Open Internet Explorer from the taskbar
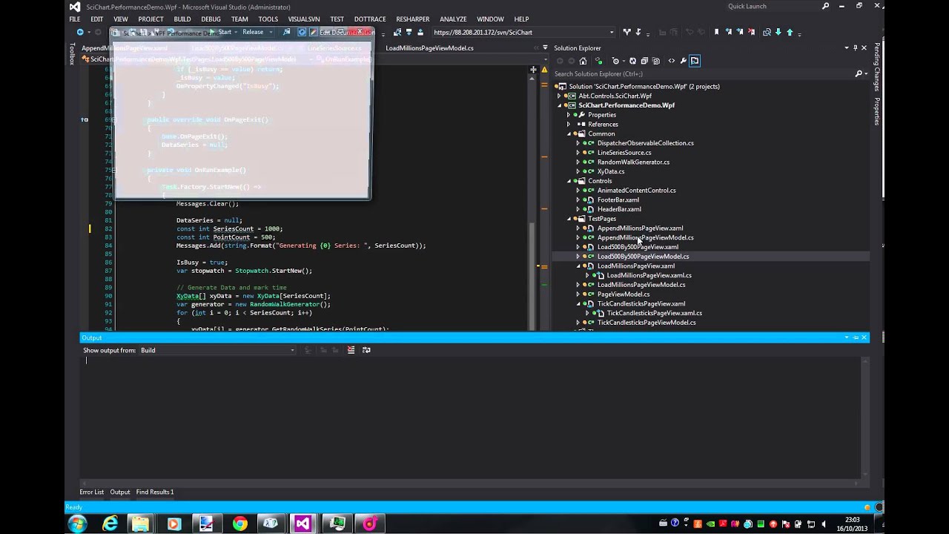This screenshot has width=949, height=534. [x=110, y=524]
